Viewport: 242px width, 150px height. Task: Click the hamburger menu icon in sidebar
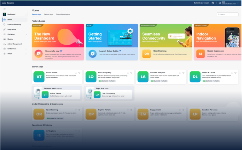(x=4, y=9)
